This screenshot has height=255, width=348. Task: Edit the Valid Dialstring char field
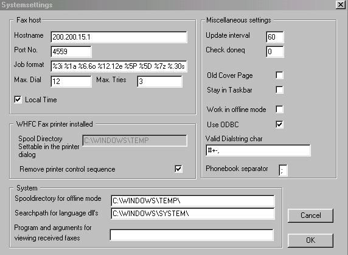[258, 150]
